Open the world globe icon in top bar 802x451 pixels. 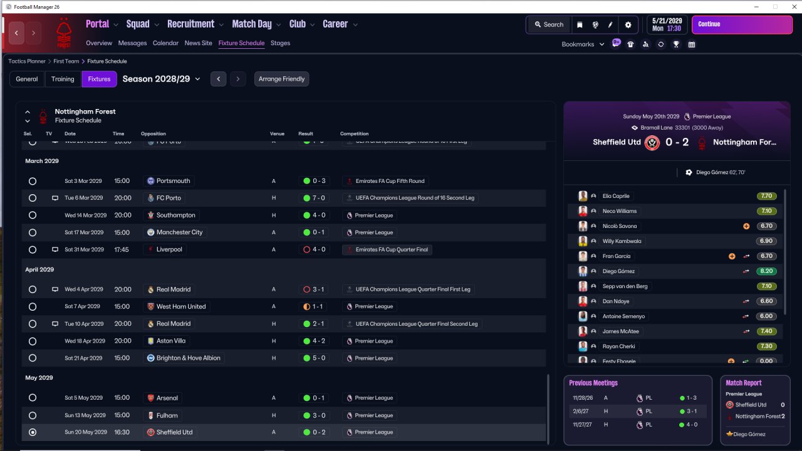click(x=595, y=24)
